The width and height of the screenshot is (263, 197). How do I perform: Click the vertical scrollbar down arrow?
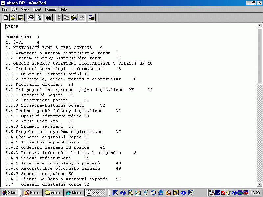[x=260, y=185]
